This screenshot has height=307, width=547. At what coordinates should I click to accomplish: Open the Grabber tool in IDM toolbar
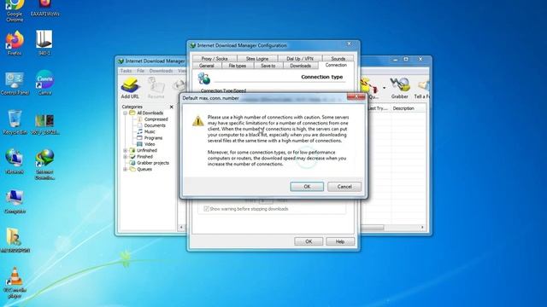point(399,88)
